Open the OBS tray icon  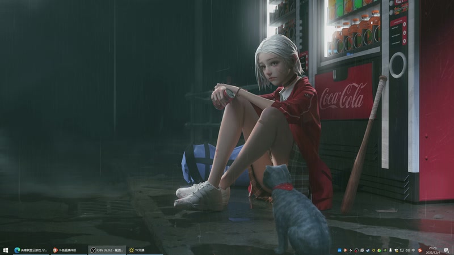pos(356,250)
